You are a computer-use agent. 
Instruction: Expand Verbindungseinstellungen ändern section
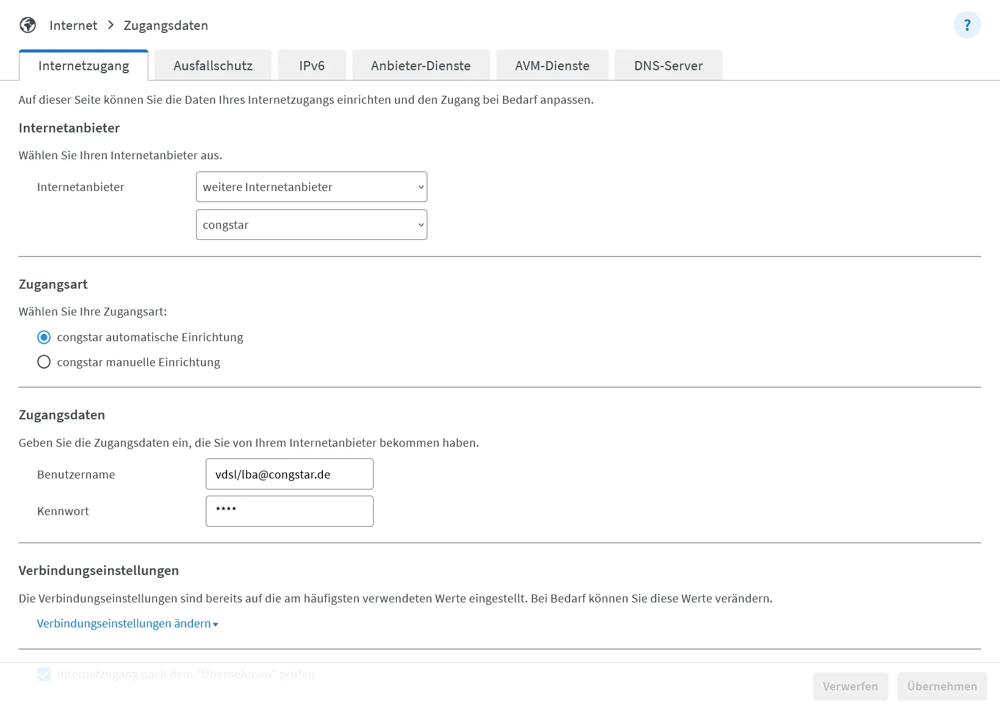[x=128, y=623]
